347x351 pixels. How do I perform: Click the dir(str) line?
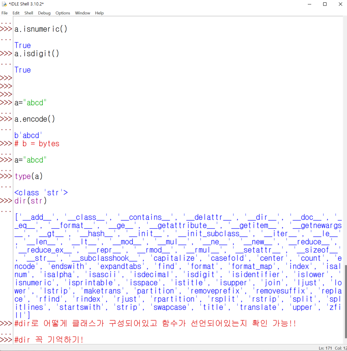(x=31, y=201)
